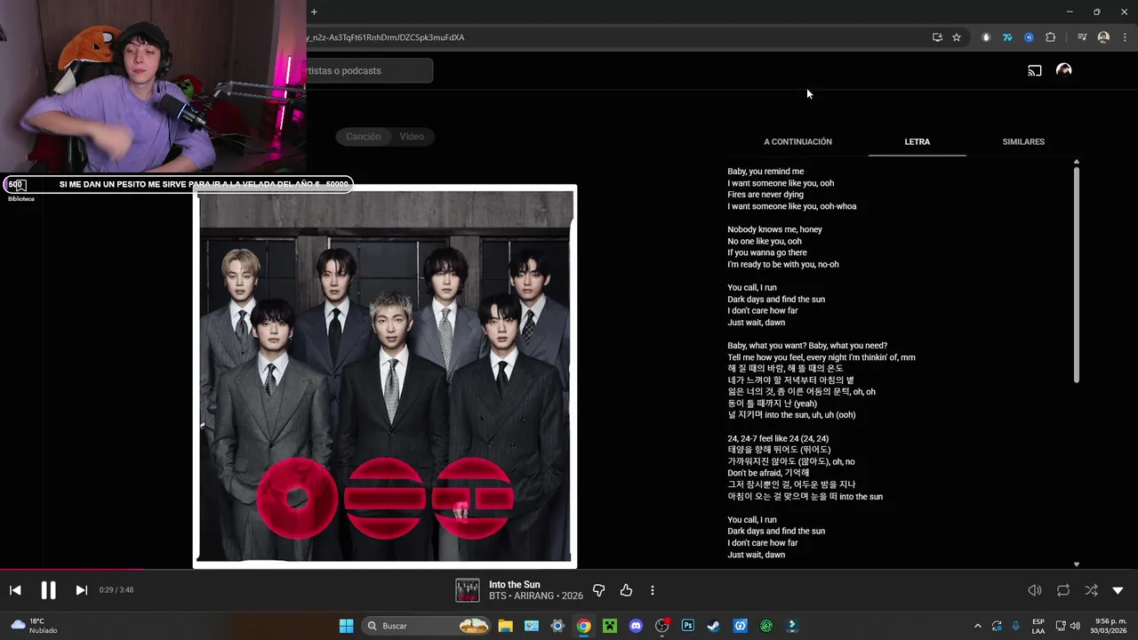Open the player volume control

click(1035, 590)
